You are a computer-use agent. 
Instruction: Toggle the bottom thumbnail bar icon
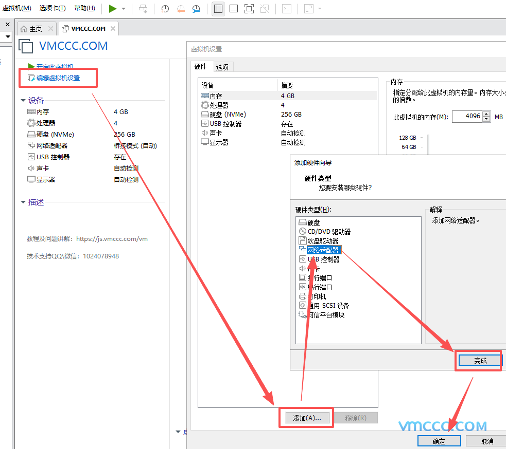pos(233,9)
